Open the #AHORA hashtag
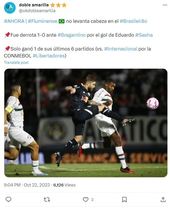170x209 pixels. tap(14, 21)
